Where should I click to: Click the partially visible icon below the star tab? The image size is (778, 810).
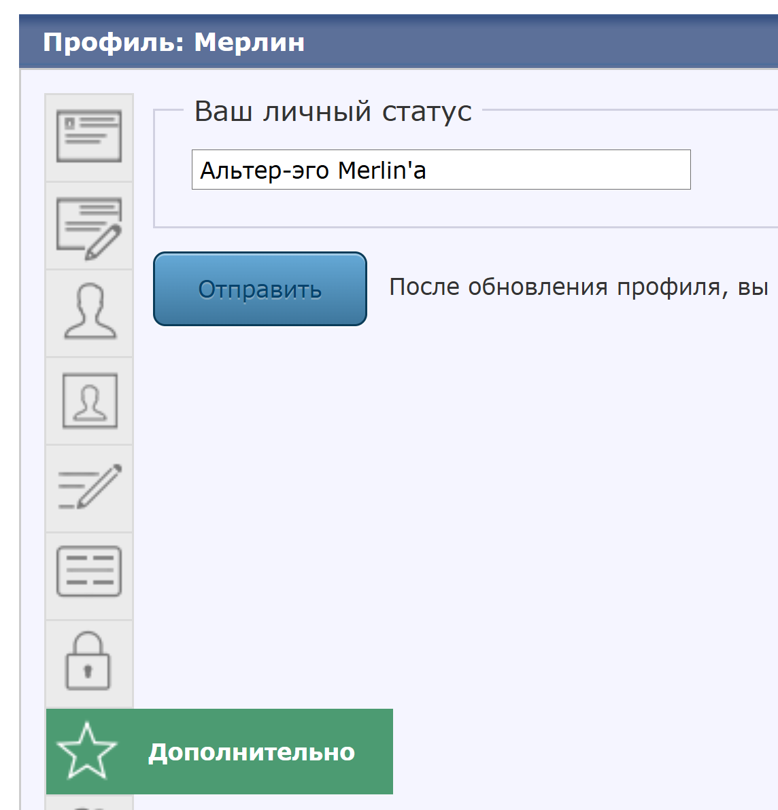(x=89, y=803)
